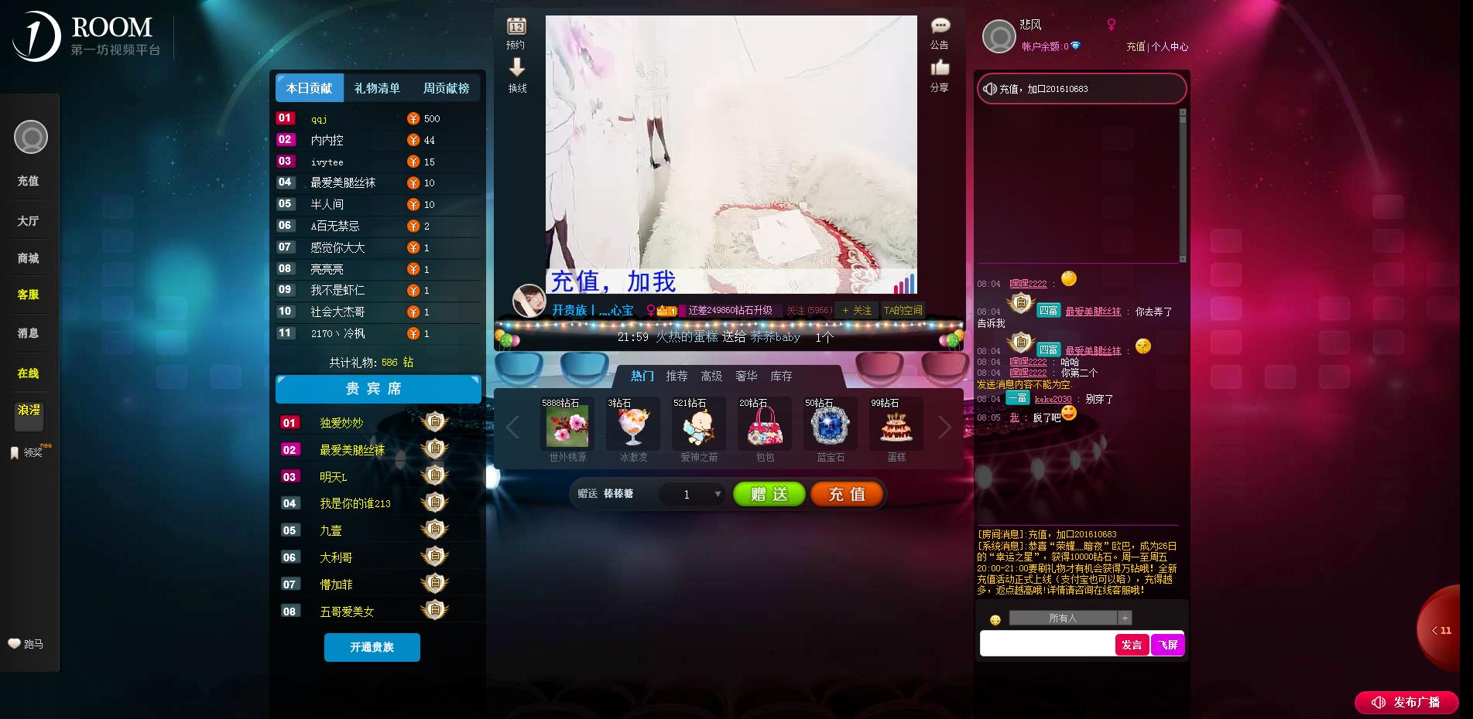Open 充值 in the left sidebar
The image size is (1473, 719).
pyautogui.click(x=28, y=181)
